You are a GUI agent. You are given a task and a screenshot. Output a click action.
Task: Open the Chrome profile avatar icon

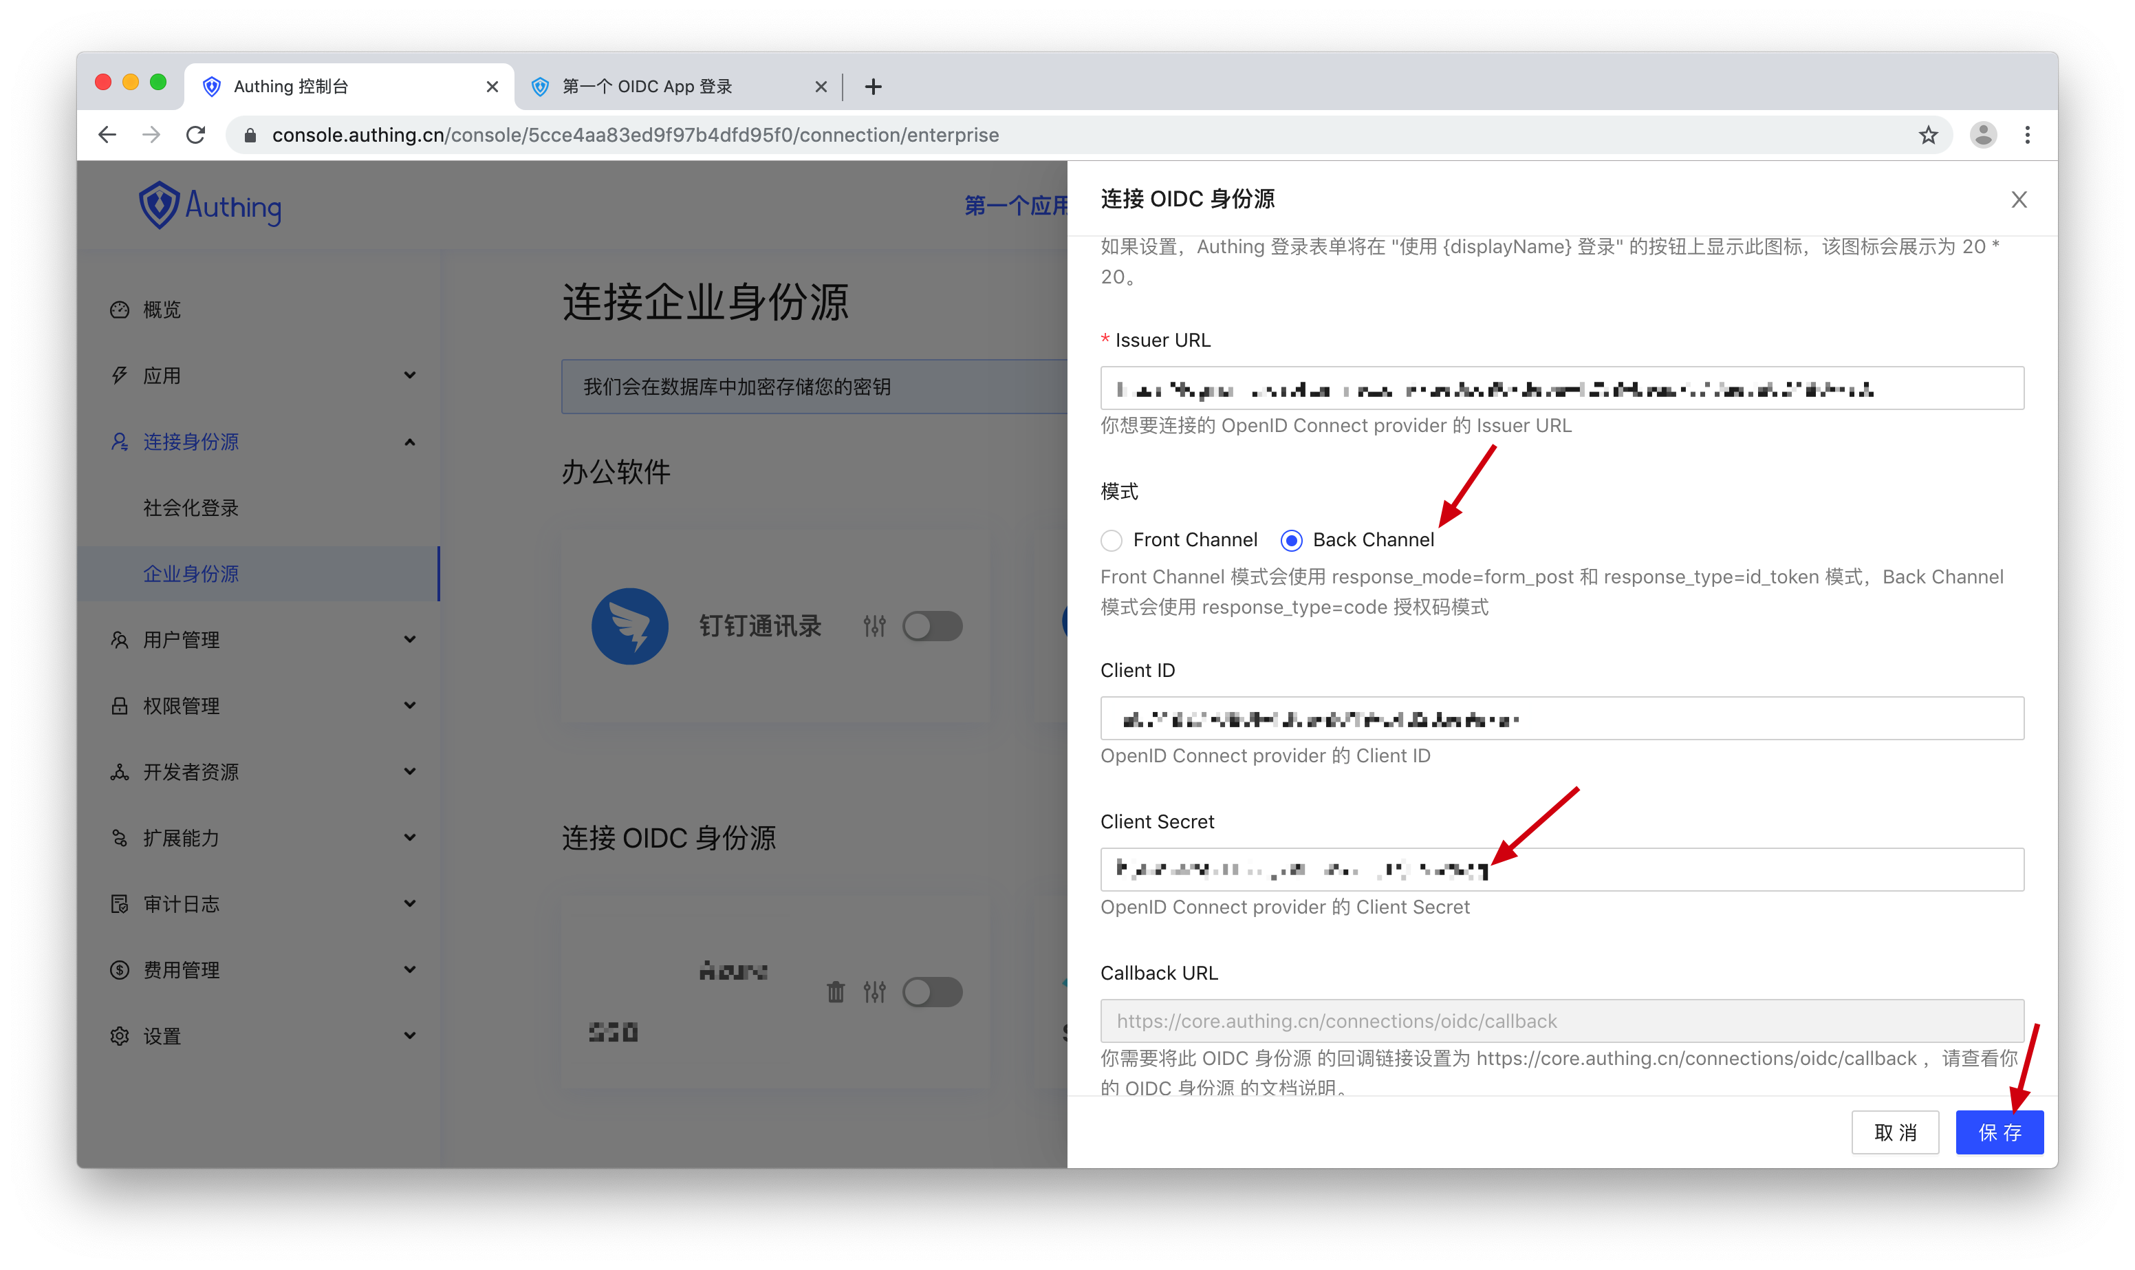[1983, 136]
